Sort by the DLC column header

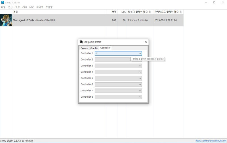pos(122,12)
